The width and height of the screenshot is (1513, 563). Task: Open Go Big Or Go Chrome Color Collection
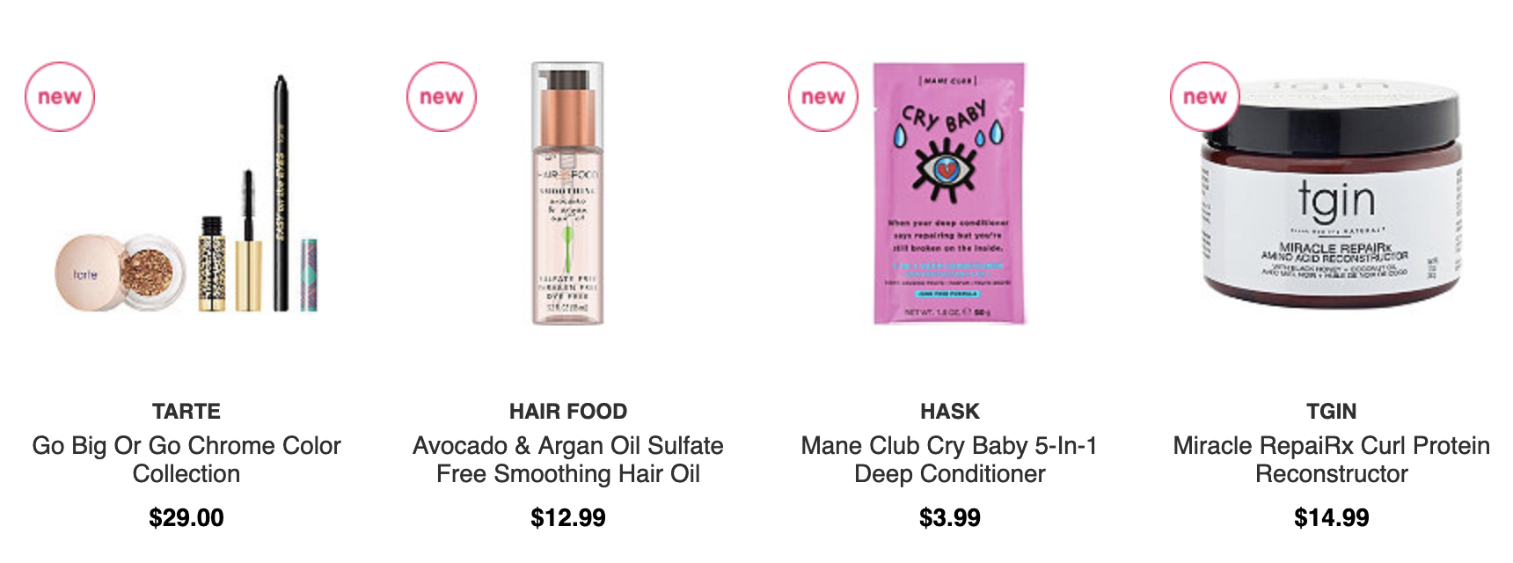186,459
